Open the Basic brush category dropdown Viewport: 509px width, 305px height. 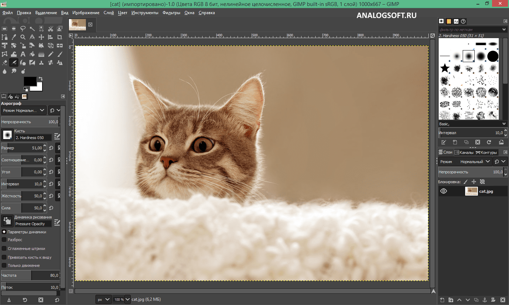[473, 124]
